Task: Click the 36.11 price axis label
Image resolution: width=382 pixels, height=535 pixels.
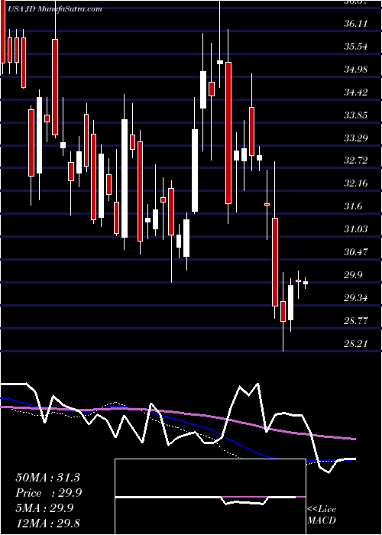Action: pos(356,24)
